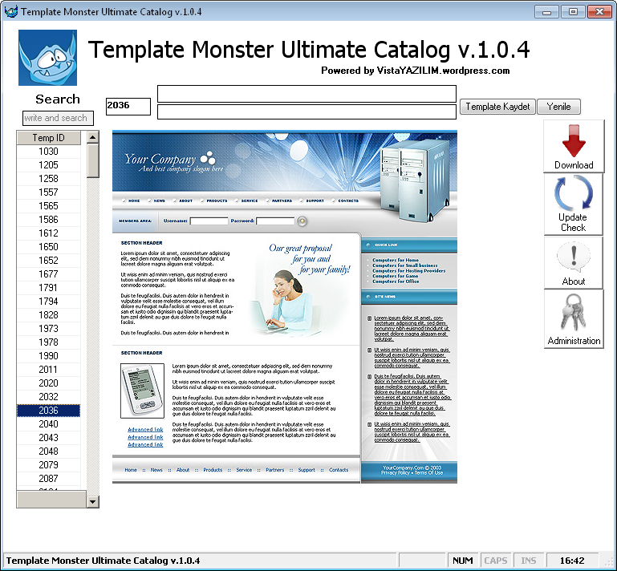
Task: Select template 1030 in the list
Action: point(48,152)
